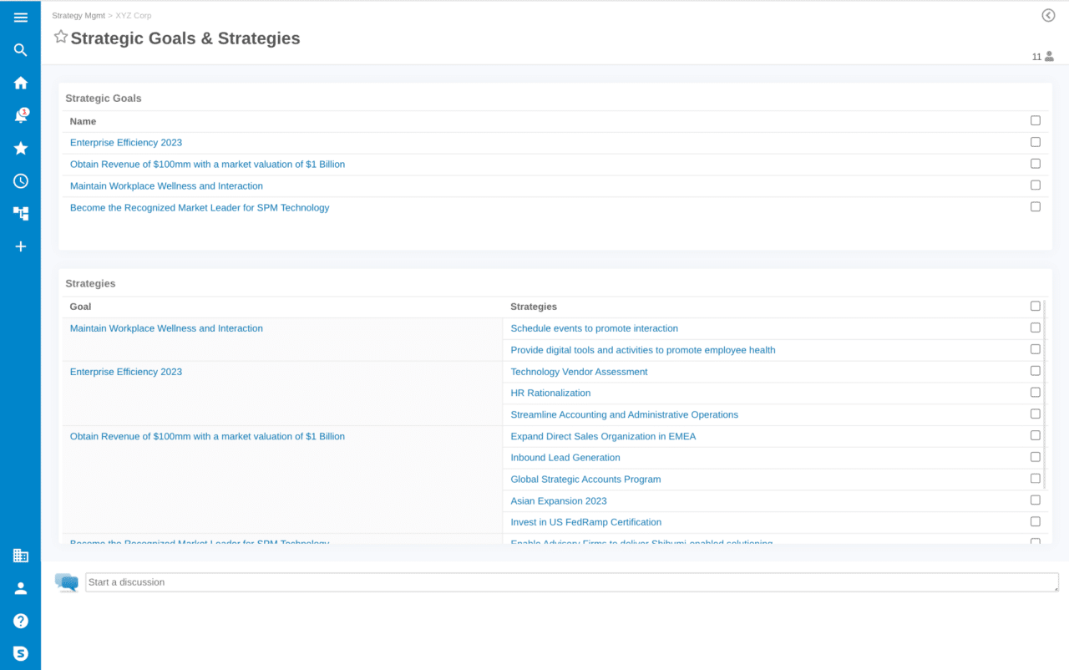Open your user profile icon
This screenshot has height=670, width=1069.
pyautogui.click(x=20, y=587)
